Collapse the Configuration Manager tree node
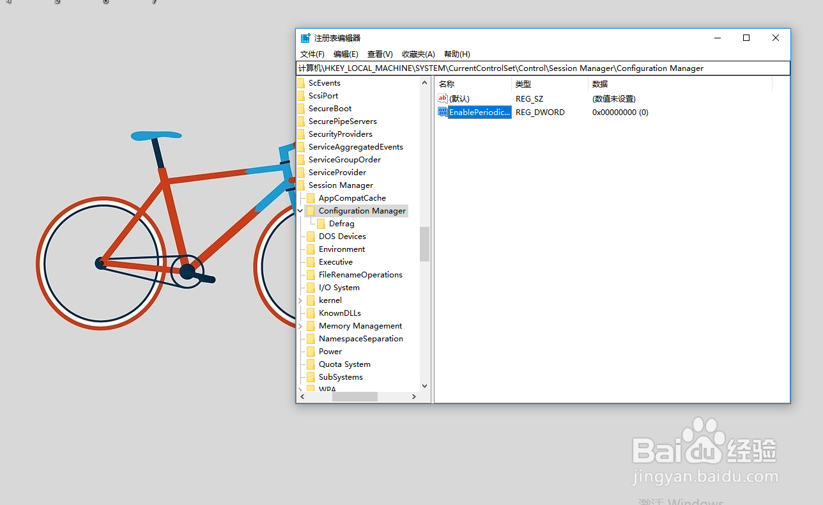Viewport: 823px width, 505px height. (x=300, y=211)
